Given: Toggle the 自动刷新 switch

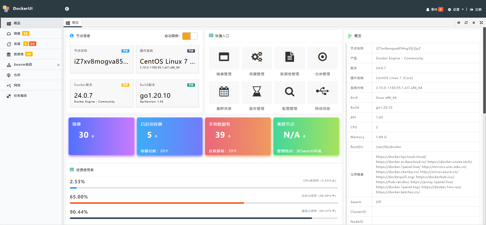Looking at the screenshot, I should click(x=190, y=36).
